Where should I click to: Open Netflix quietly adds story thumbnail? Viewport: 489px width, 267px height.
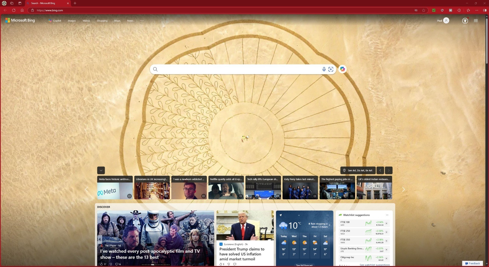coord(226,188)
